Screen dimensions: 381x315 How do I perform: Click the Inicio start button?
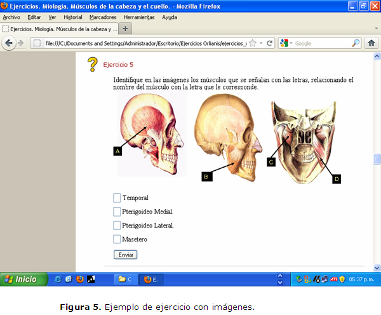(x=23, y=279)
